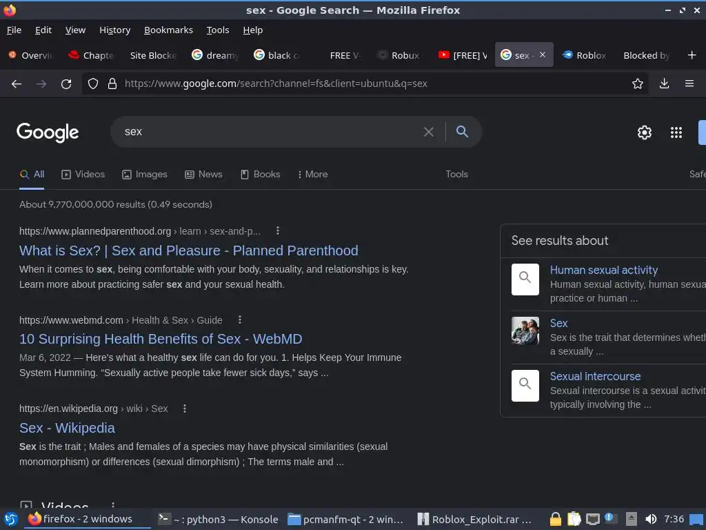This screenshot has width=706, height=530.
Task: Open the Google apps grid
Action: (x=676, y=132)
